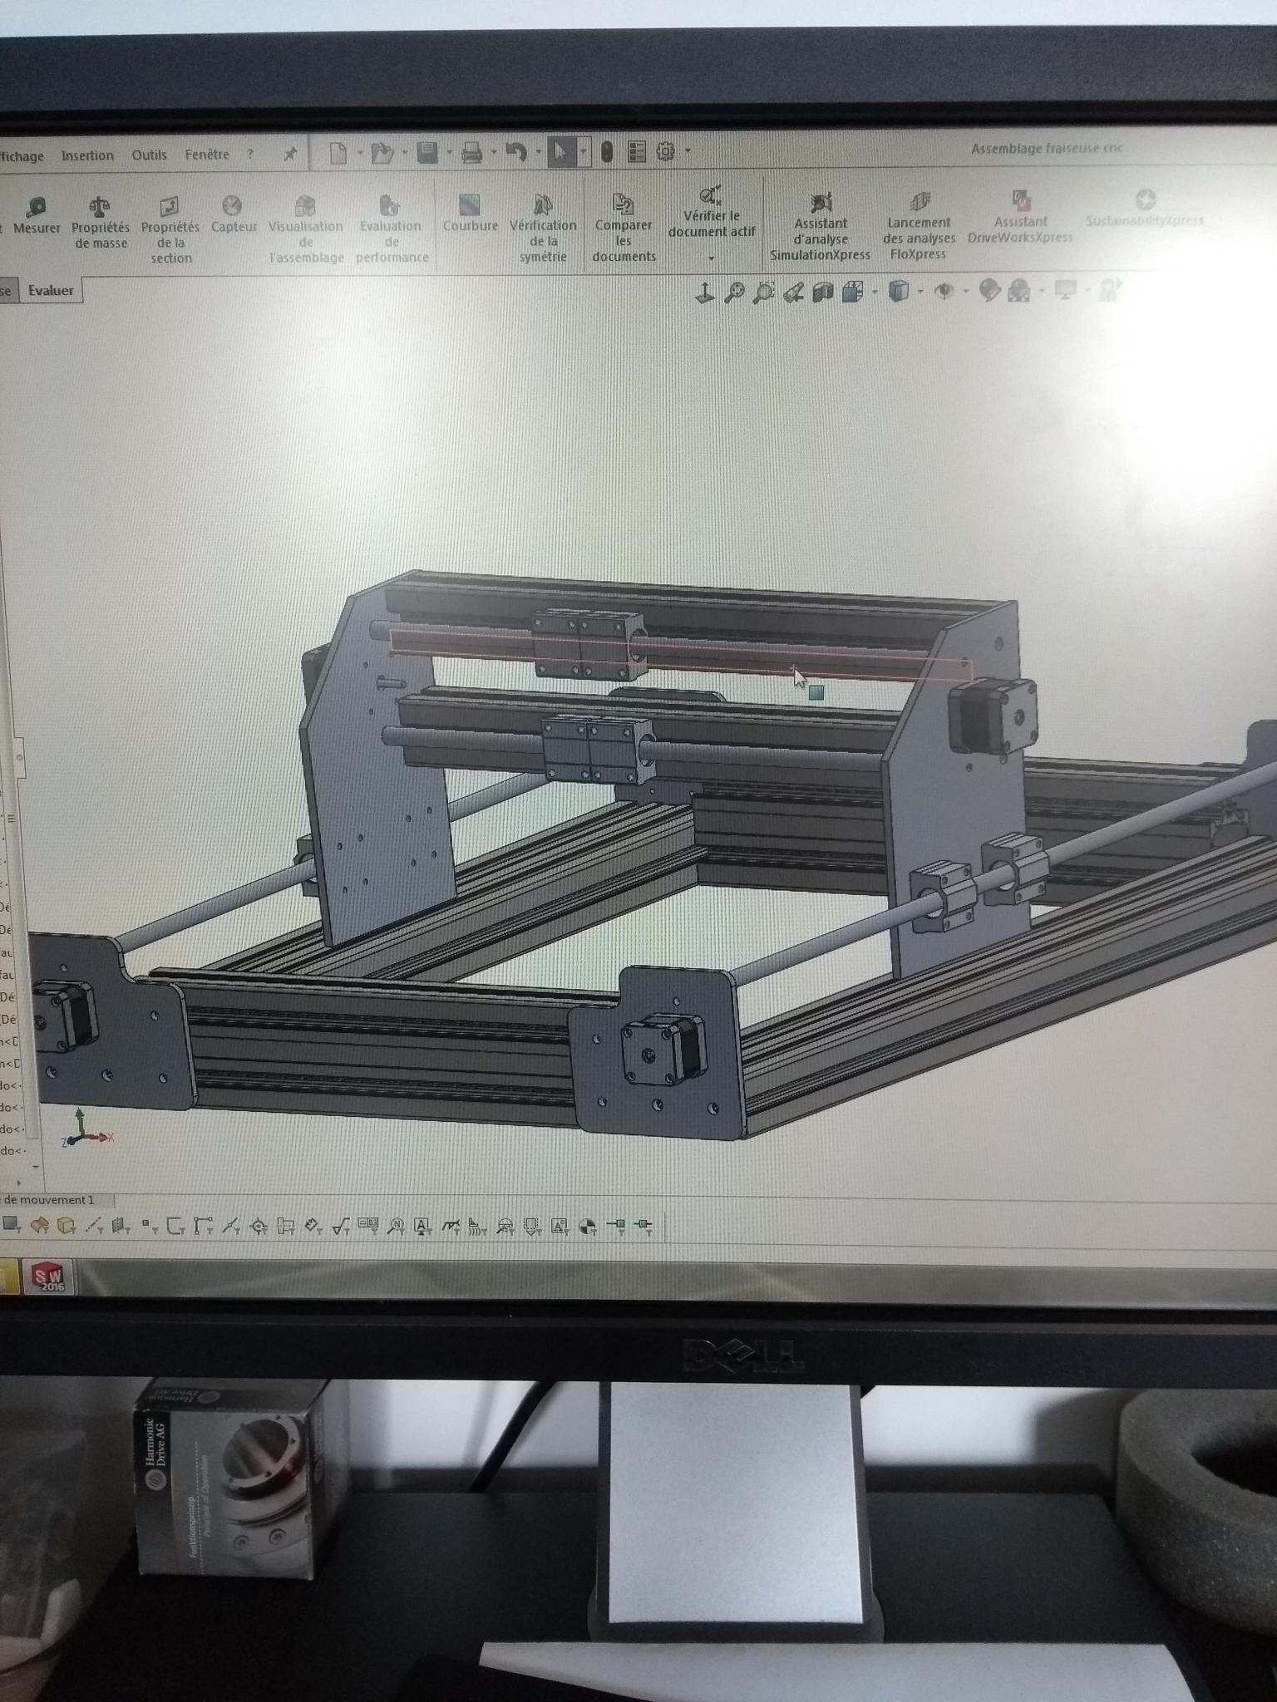This screenshot has width=1277, height=1702.
Task: Activate the Select arrow tool
Action: (x=561, y=152)
